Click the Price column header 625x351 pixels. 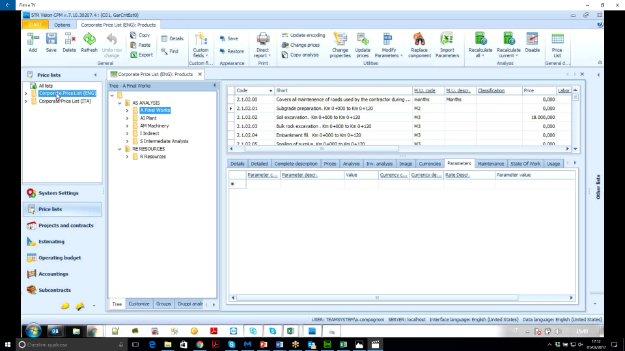538,91
